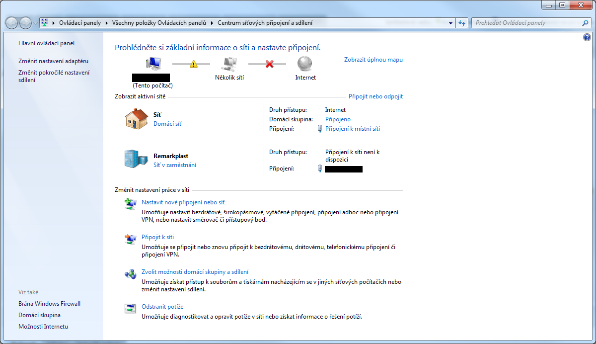Click the Control Panel icon in address bar
Image resolution: width=596 pixels, height=344 pixels.
(45, 23)
